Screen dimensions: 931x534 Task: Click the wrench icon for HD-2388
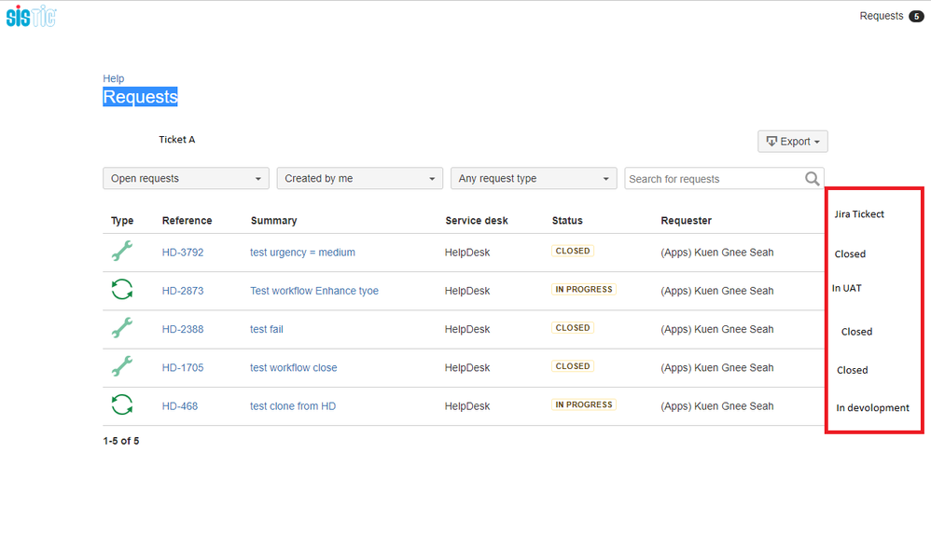pos(121,328)
